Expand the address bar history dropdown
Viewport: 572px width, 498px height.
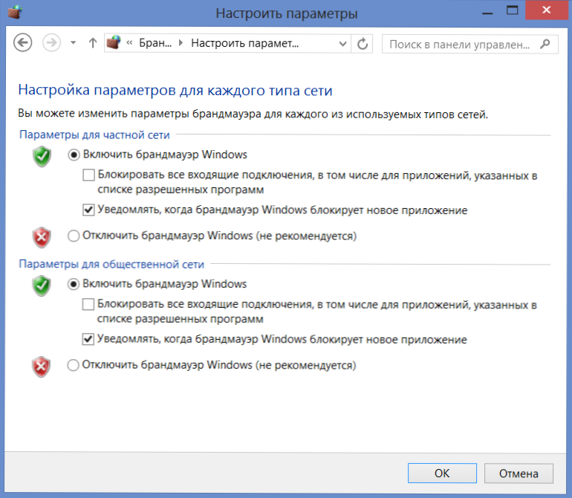(342, 44)
